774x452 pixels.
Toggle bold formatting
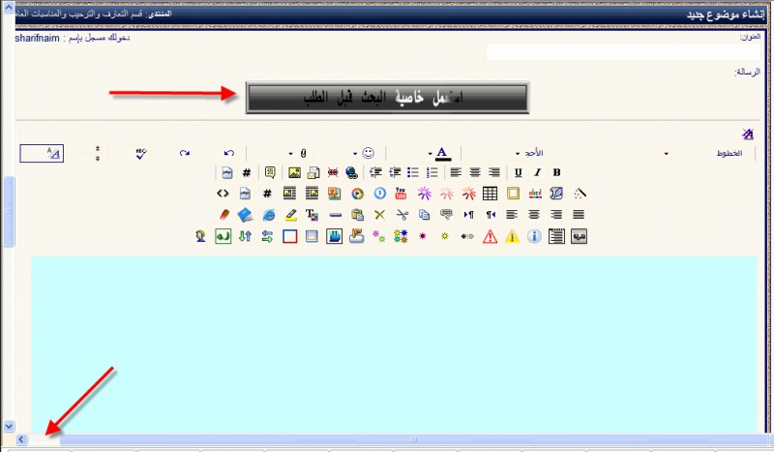(556, 173)
